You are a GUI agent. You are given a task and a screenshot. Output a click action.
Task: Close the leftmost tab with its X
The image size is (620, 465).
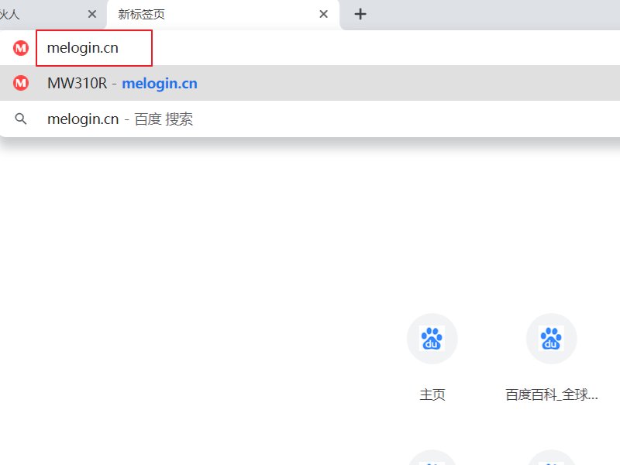91,13
